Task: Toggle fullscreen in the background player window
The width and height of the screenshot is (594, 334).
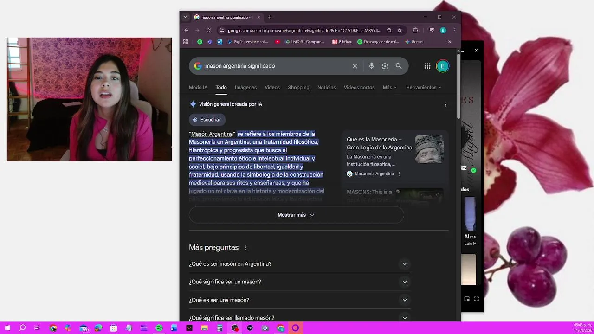Action: [x=476, y=299]
